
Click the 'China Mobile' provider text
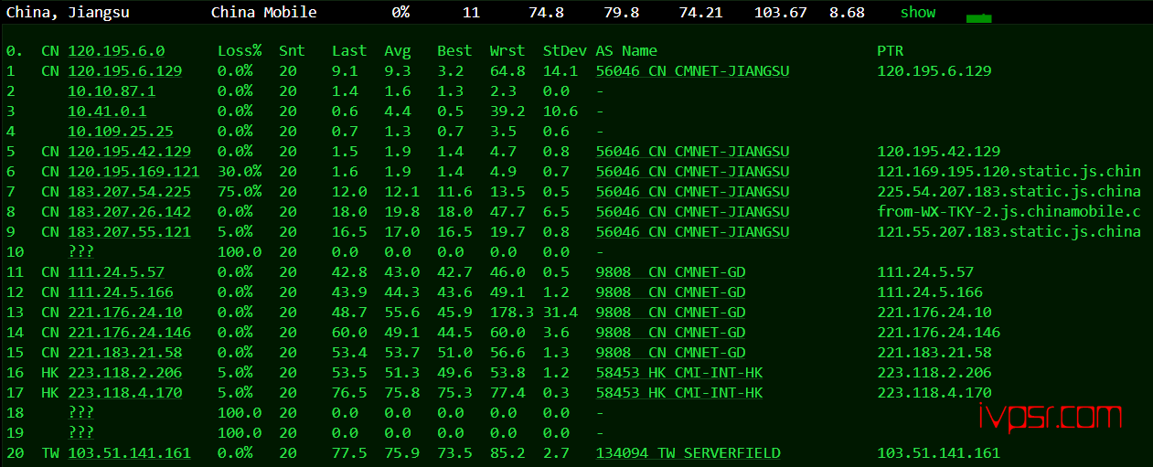point(264,12)
